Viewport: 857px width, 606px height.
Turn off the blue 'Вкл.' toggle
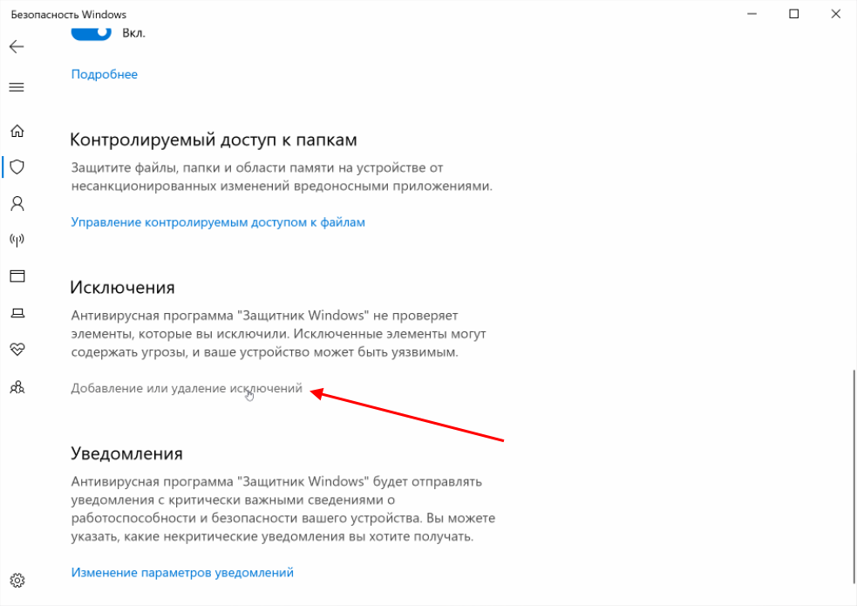pyautogui.click(x=92, y=33)
